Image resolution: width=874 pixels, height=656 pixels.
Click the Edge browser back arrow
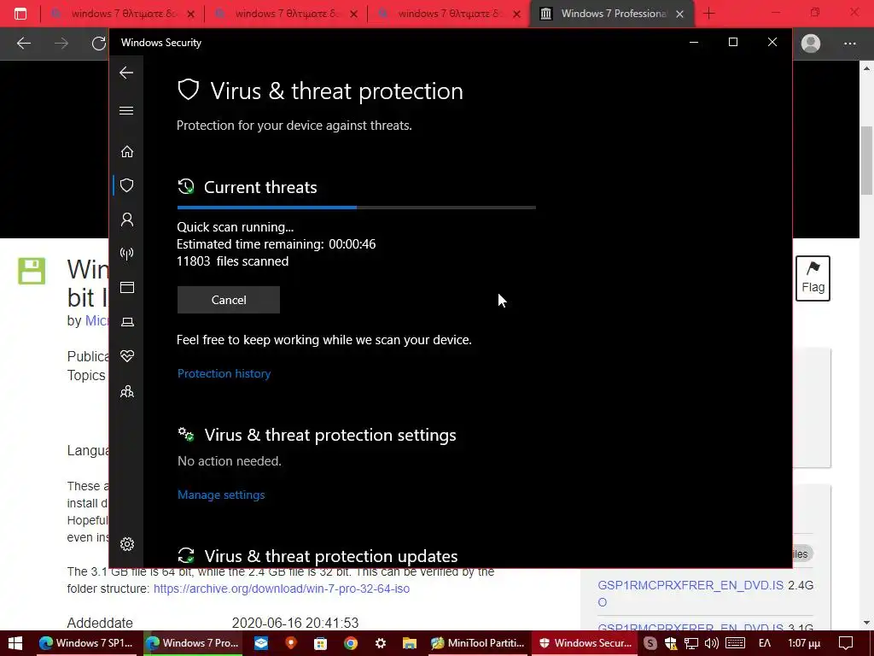pyautogui.click(x=23, y=43)
